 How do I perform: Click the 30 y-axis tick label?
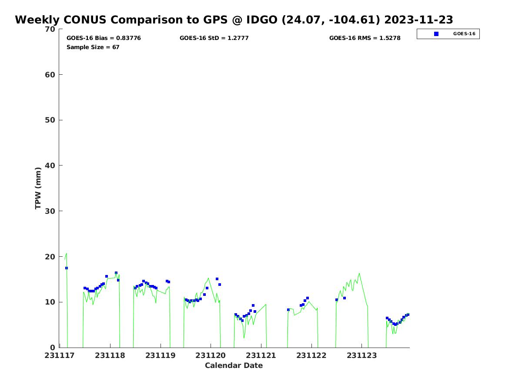[x=50, y=211]
